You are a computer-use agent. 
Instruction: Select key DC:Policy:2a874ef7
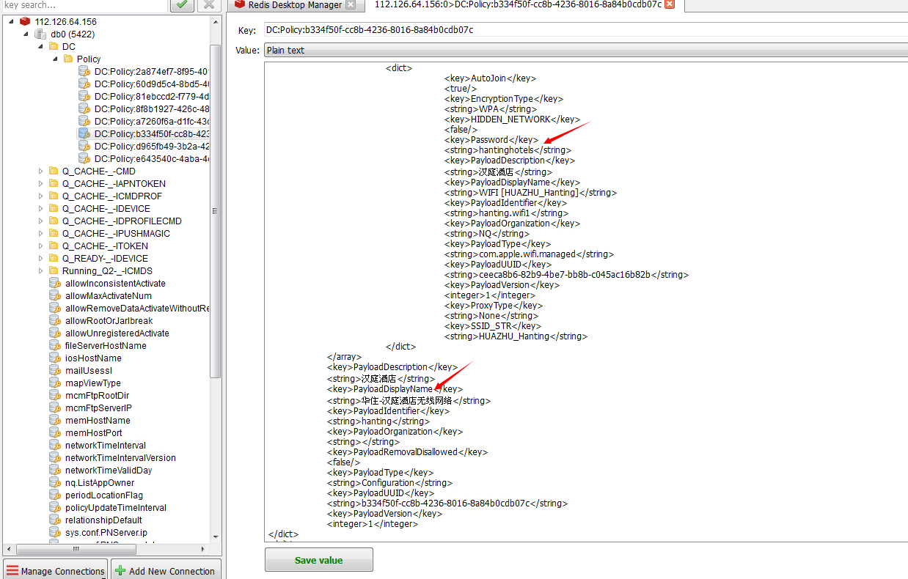coord(151,71)
